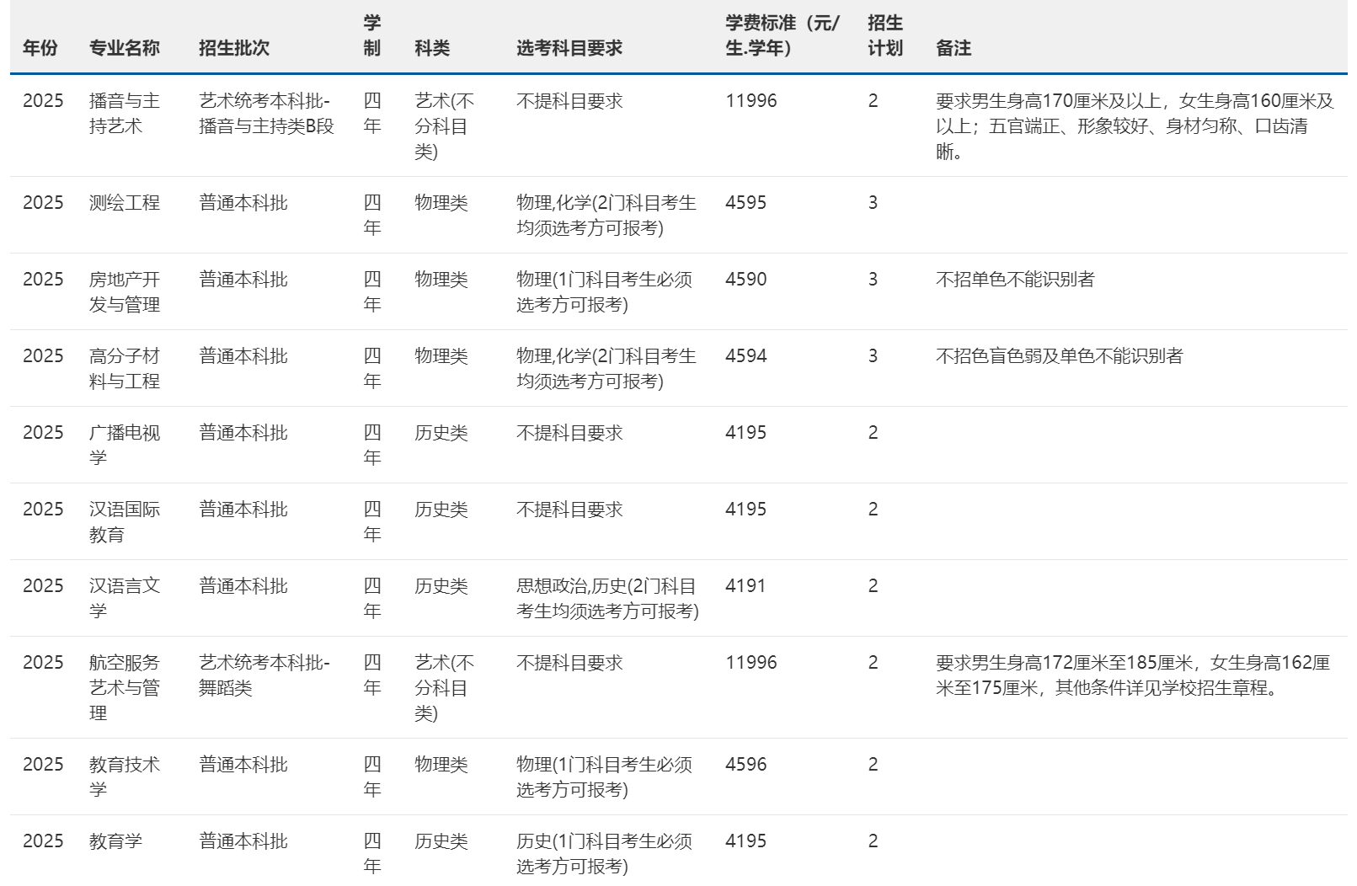Click the 招生计划 column header
Viewport: 1357px width, 886px height.
click(884, 35)
